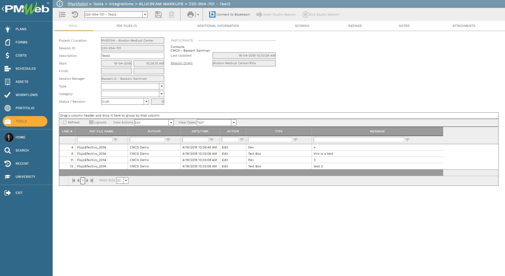Screen dimensions: 505x276
Task: Open the Workflows section
Action: point(8,95)
